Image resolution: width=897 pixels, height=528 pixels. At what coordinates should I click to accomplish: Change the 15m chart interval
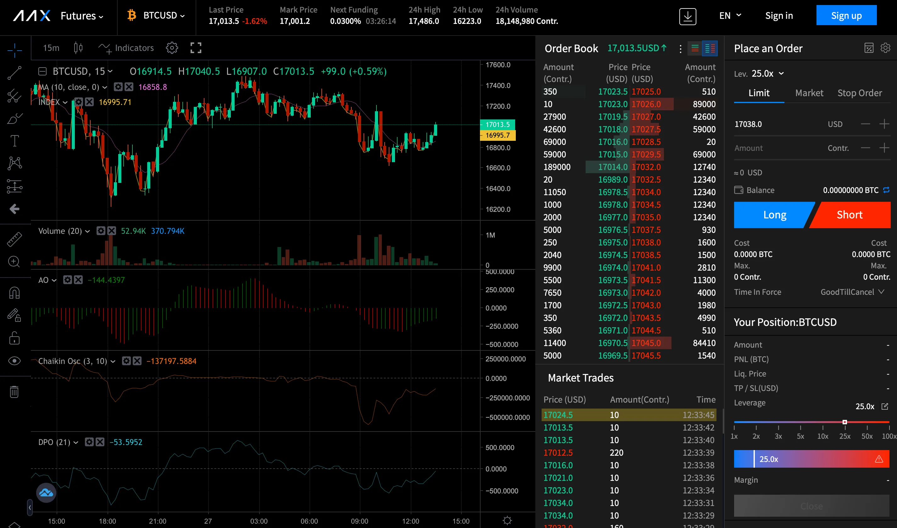click(51, 48)
